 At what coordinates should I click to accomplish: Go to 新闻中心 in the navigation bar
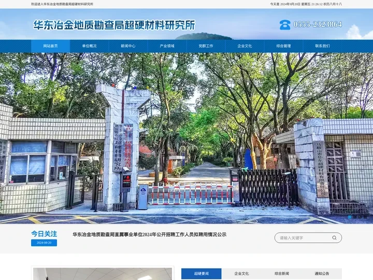(128, 46)
